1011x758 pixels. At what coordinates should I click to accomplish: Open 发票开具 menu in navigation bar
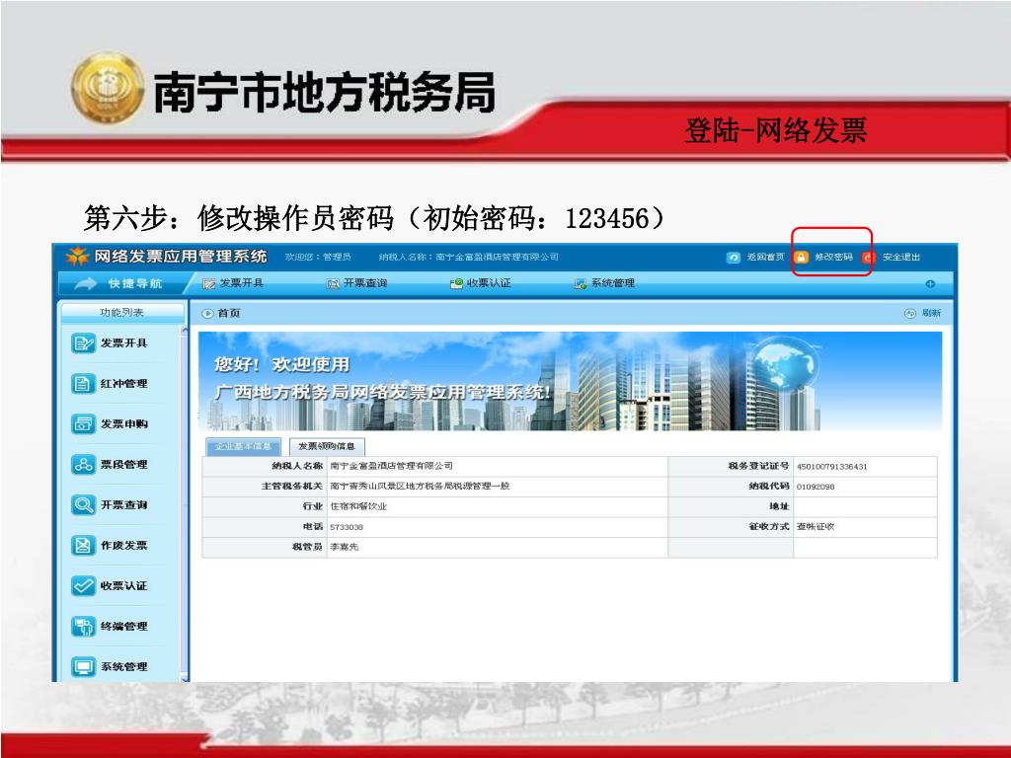241,283
